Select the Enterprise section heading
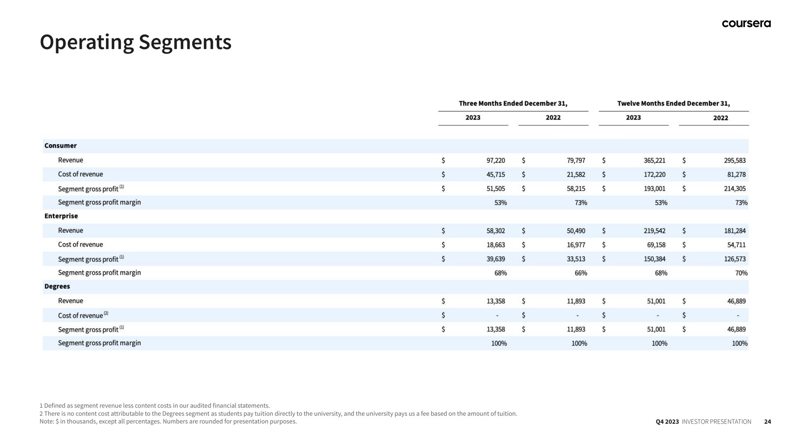 click(x=61, y=216)
